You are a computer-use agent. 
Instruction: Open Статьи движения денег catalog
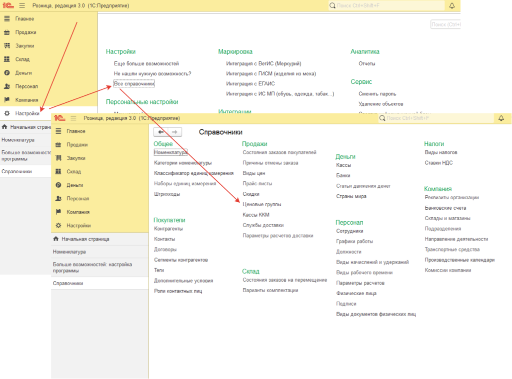[x=363, y=186]
